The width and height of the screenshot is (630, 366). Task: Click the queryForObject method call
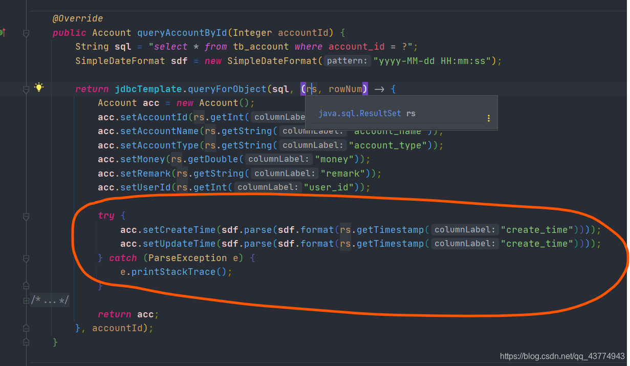(227, 89)
